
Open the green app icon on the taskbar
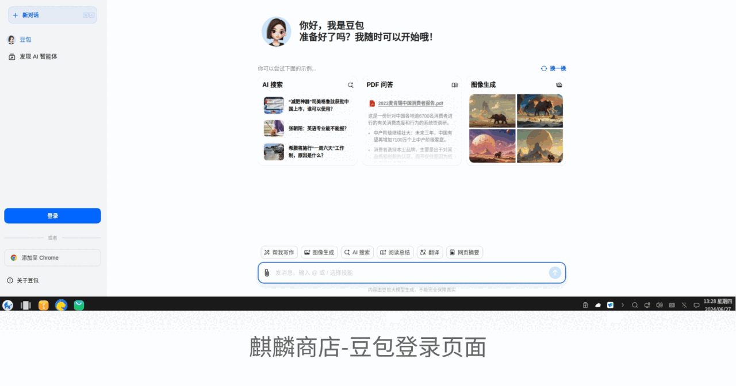click(x=79, y=305)
